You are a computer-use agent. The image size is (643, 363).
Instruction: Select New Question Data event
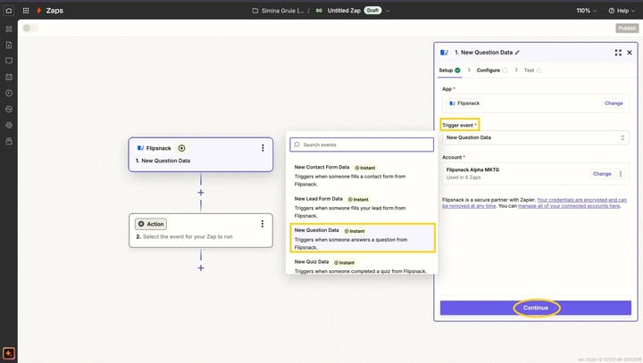pos(362,238)
